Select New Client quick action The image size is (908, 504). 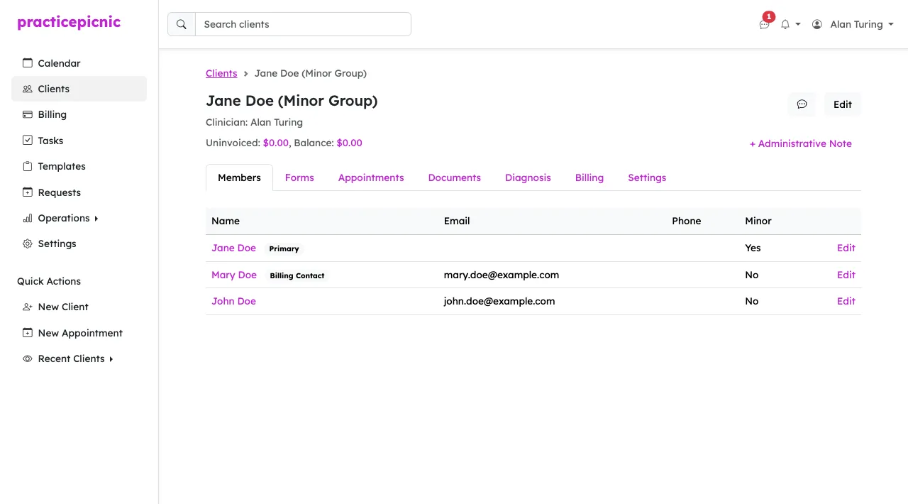(x=79, y=307)
